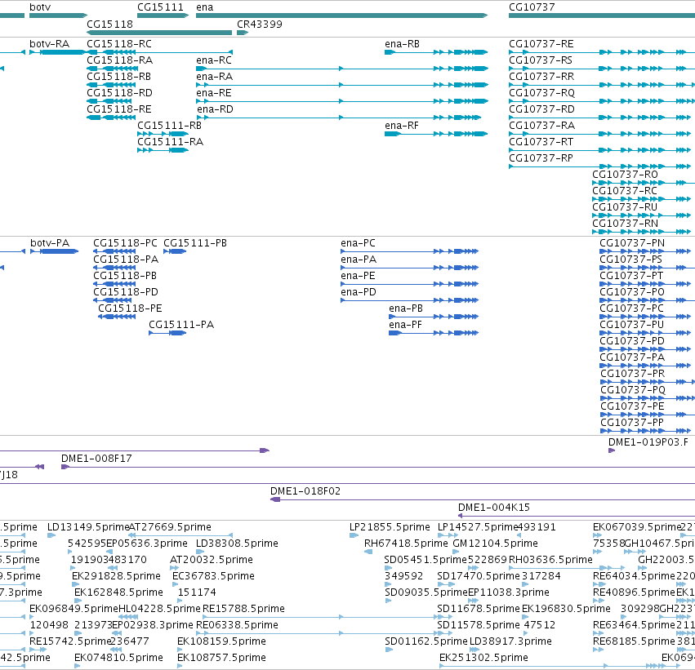Image resolution: width=695 pixels, height=670 pixels.
Task: Click BAC clone DME1-008F17 label
Action: coord(96,459)
